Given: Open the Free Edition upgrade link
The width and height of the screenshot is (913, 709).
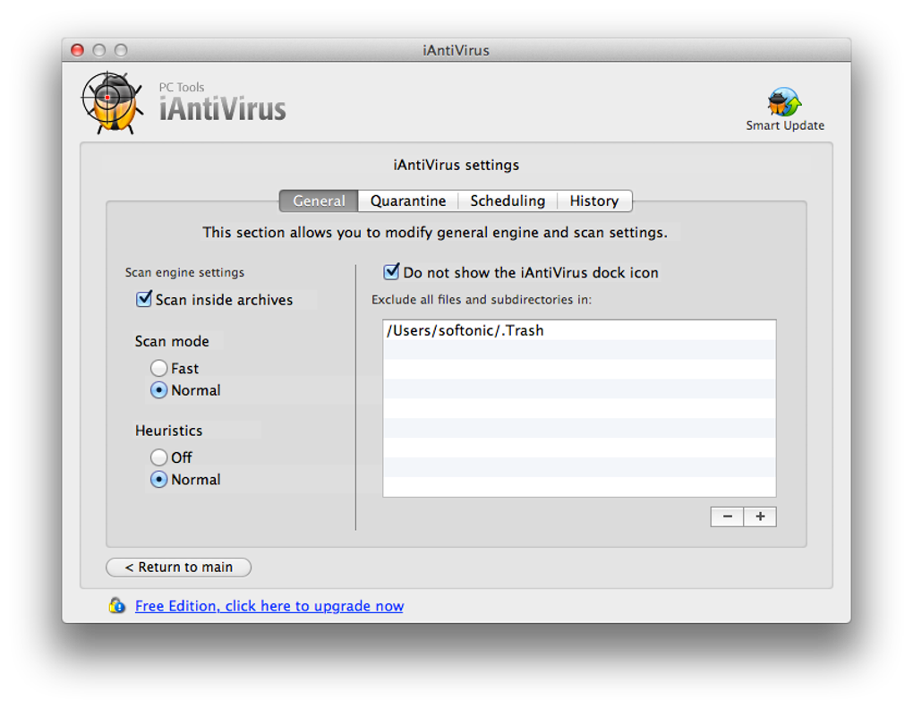Looking at the screenshot, I should pos(269,606).
